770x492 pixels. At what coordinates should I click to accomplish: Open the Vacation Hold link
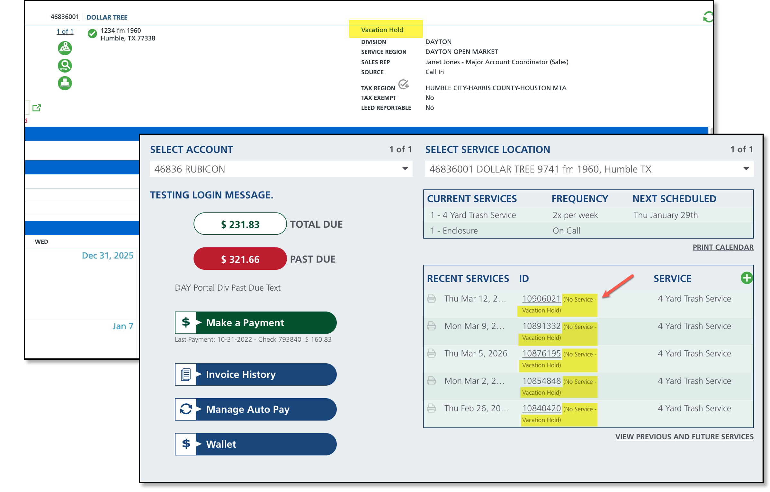[x=382, y=30]
